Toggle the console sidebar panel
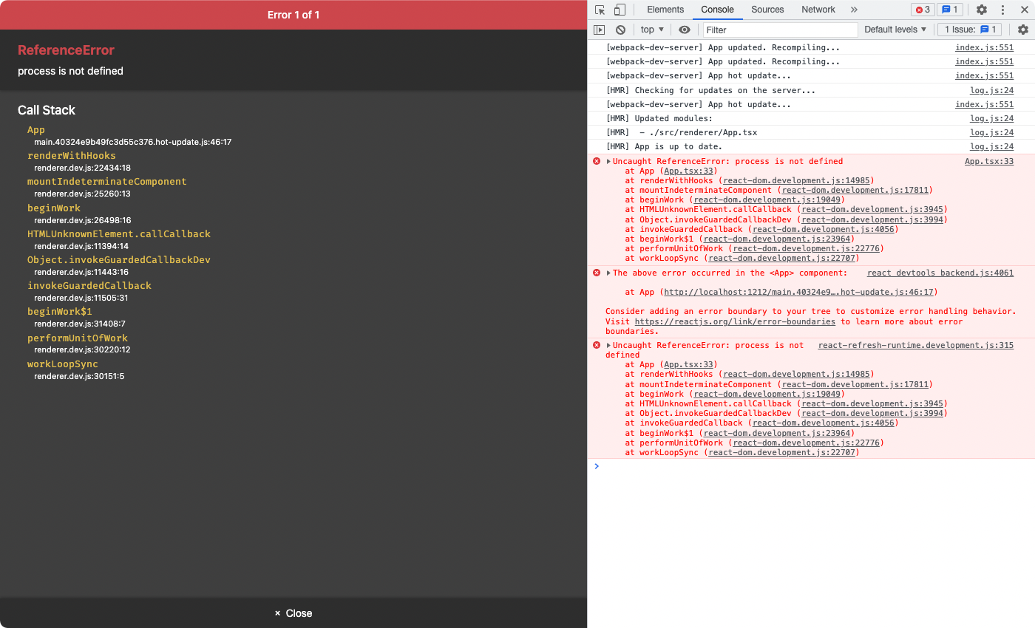 coord(599,30)
